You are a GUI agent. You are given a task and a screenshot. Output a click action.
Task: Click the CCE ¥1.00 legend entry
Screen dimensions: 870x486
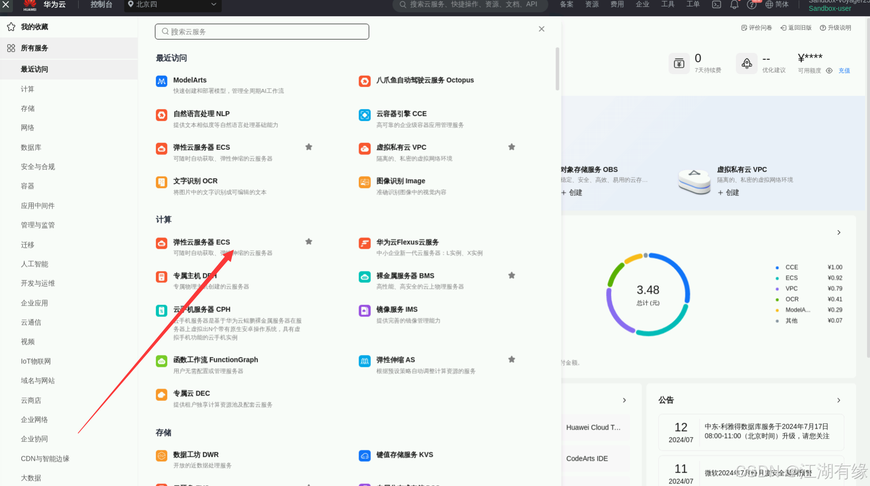pyautogui.click(x=809, y=267)
